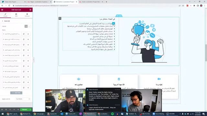Screen dimensions: 207x116
Task: Remove the تحسين مهارات التواصل item
Action: click(x=28, y=72)
